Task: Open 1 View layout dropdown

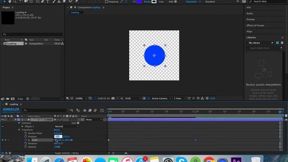Action: pyautogui.click(x=180, y=99)
